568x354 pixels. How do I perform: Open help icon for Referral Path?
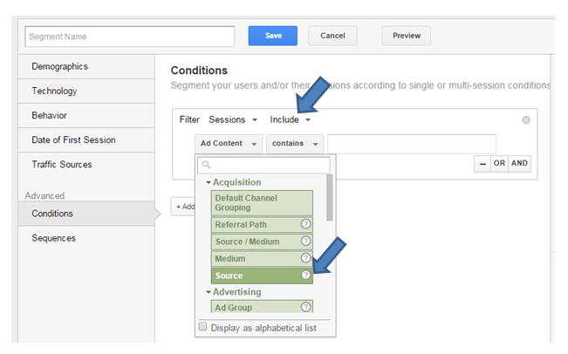click(x=305, y=224)
